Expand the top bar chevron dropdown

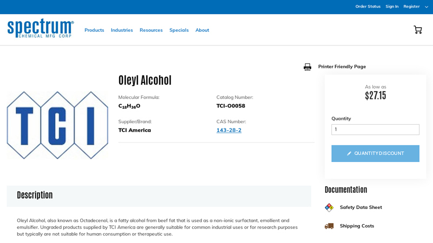427,7
